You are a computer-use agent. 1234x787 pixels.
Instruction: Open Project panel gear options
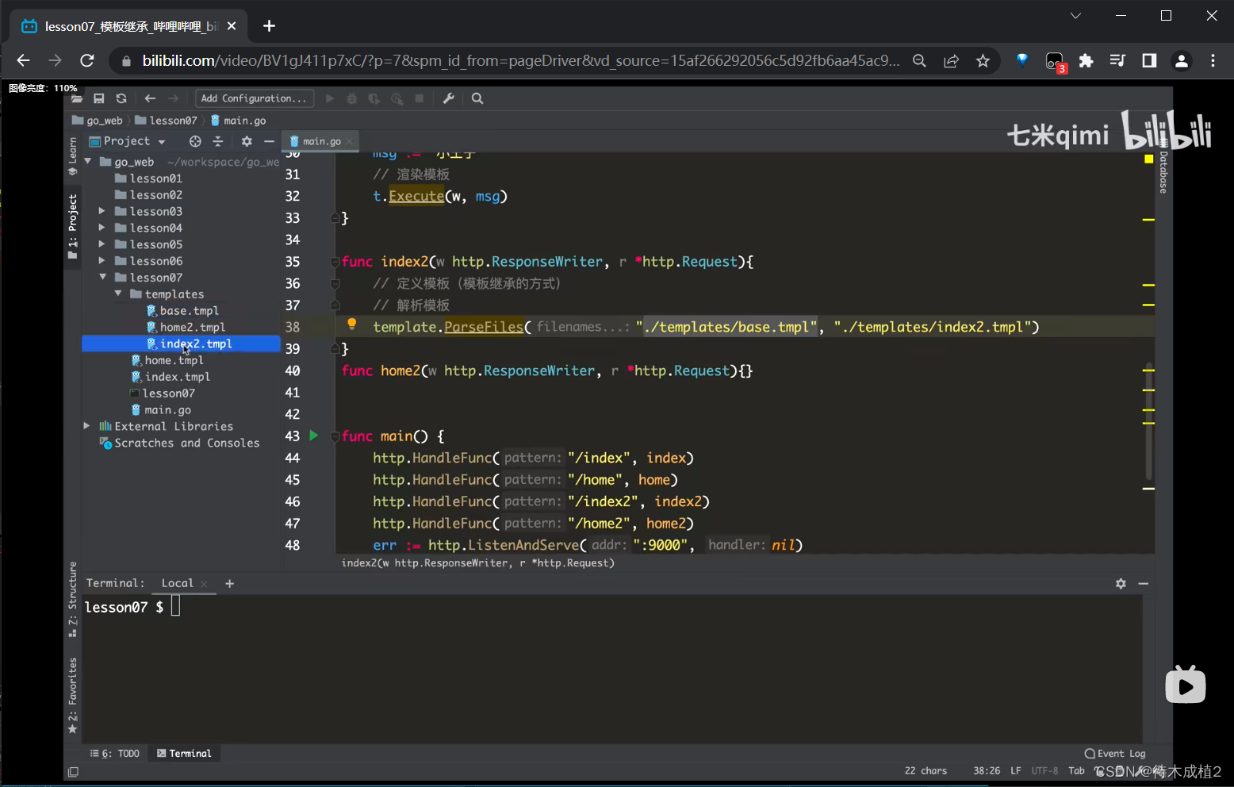[247, 141]
